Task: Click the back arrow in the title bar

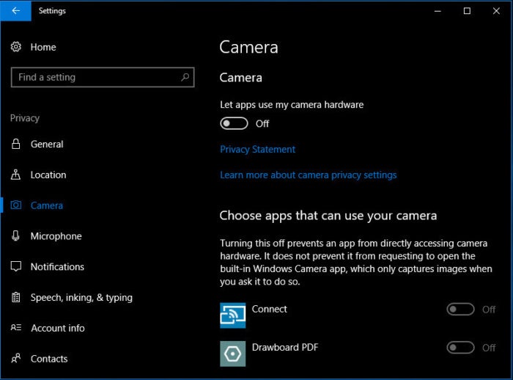Action: click(x=15, y=10)
